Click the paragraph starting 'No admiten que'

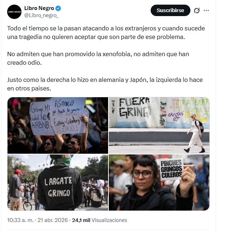pos(98,58)
